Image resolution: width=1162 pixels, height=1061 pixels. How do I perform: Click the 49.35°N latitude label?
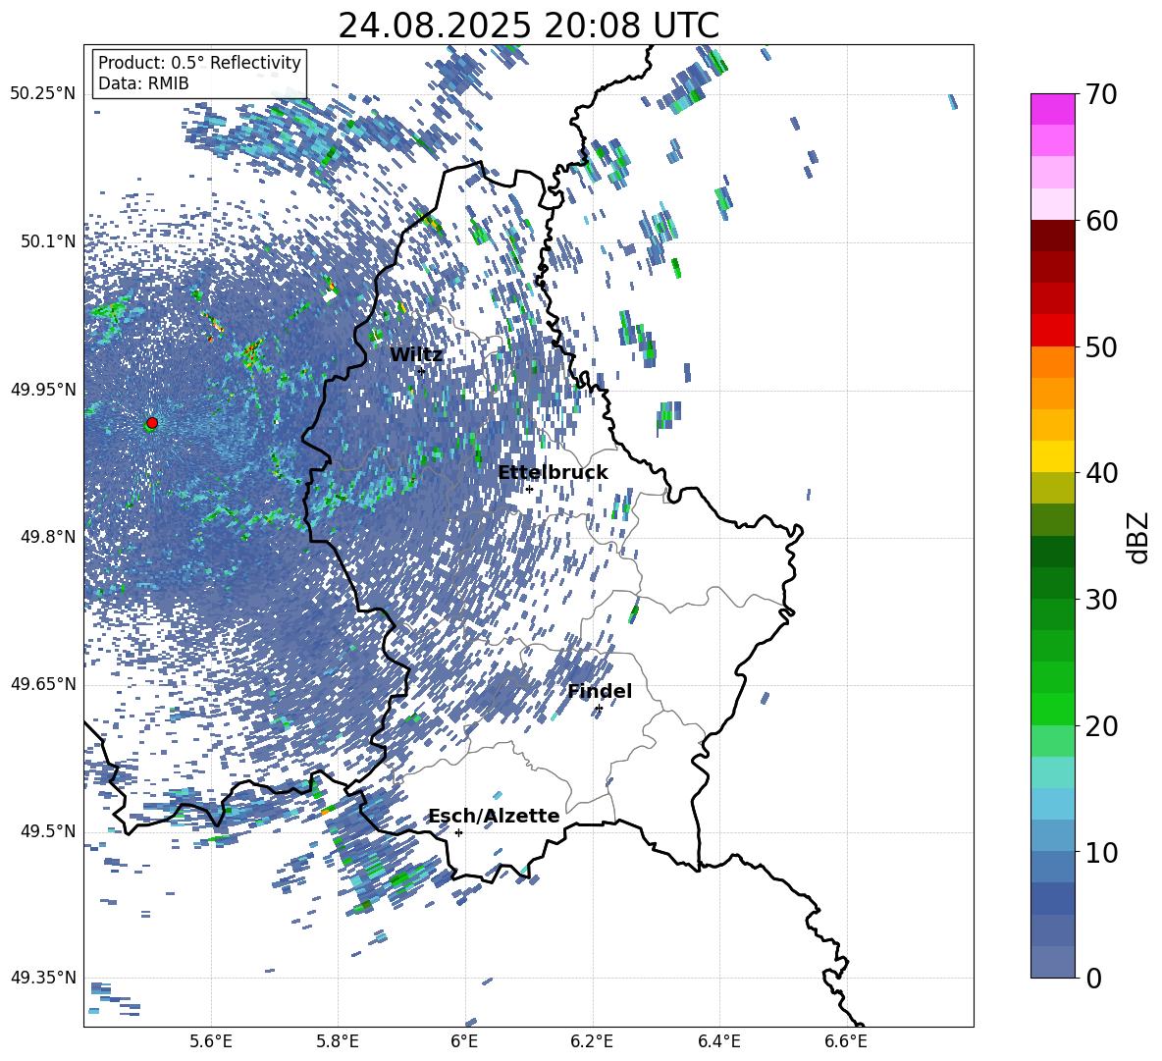43,978
